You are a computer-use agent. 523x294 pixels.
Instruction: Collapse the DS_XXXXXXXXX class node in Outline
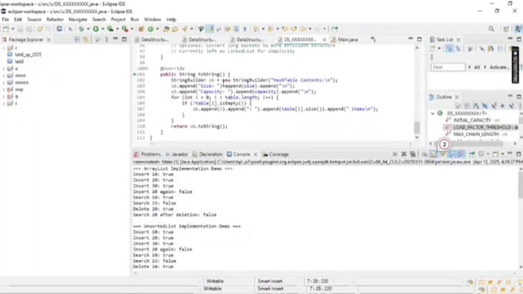tap(432, 113)
